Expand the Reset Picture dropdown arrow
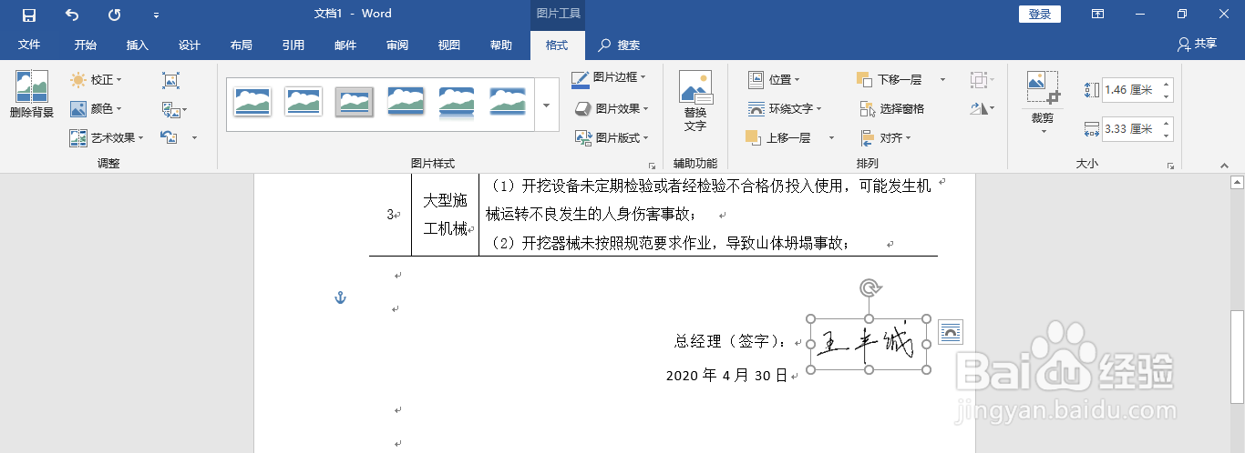Image resolution: width=1245 pixels, height=453 pixels. click(194, 138)
